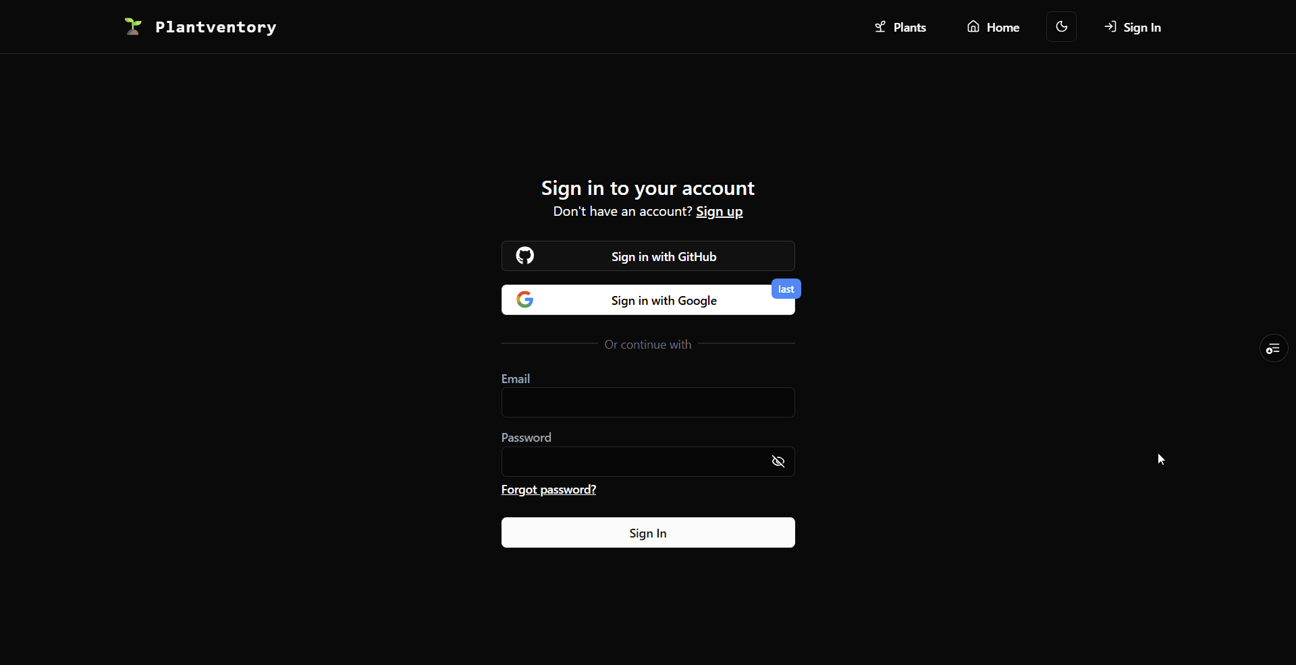Screen dimensions: 1296x665
Task: Click the Plantventory sprout logo icon
Action: click(x=133, y=27)
